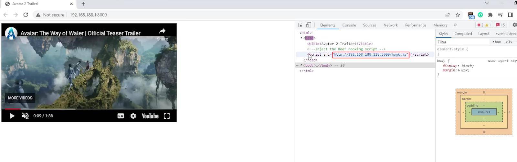This screenshot has width=517, height=162.
Task: Click the More Videos overlay button
Action: pyautogui.click(x=20, y=98)
